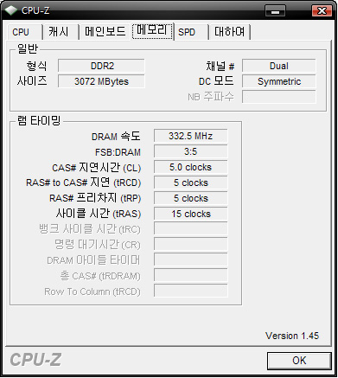Select the 메인보드 tab
The width and height of the screenshot is (338, 378).
tap(105, 32)
